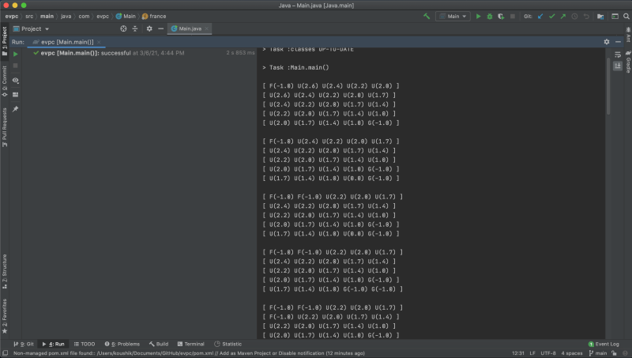632x358 pixels.
Task: Run Main with the green play button
Action: [x=478, y=16]
